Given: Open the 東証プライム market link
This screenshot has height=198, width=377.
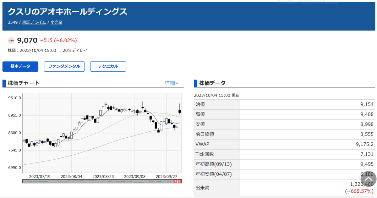Looking at the screenshot, I should coord(34,22).
